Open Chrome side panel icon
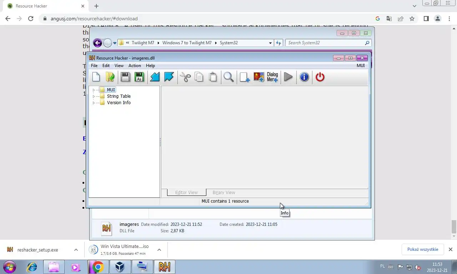This screenshot has height=274, width=457. pyautogui.click(x=426, y=19)
